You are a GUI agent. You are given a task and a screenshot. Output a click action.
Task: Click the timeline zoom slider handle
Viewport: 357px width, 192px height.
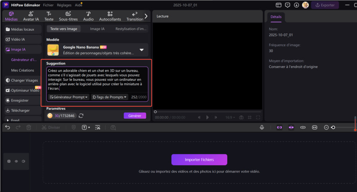point(333,127)
